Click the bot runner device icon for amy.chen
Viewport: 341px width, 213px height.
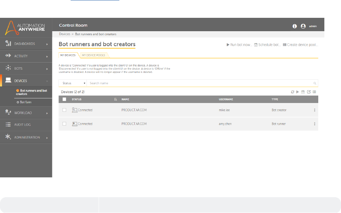[x=75, y=124]
